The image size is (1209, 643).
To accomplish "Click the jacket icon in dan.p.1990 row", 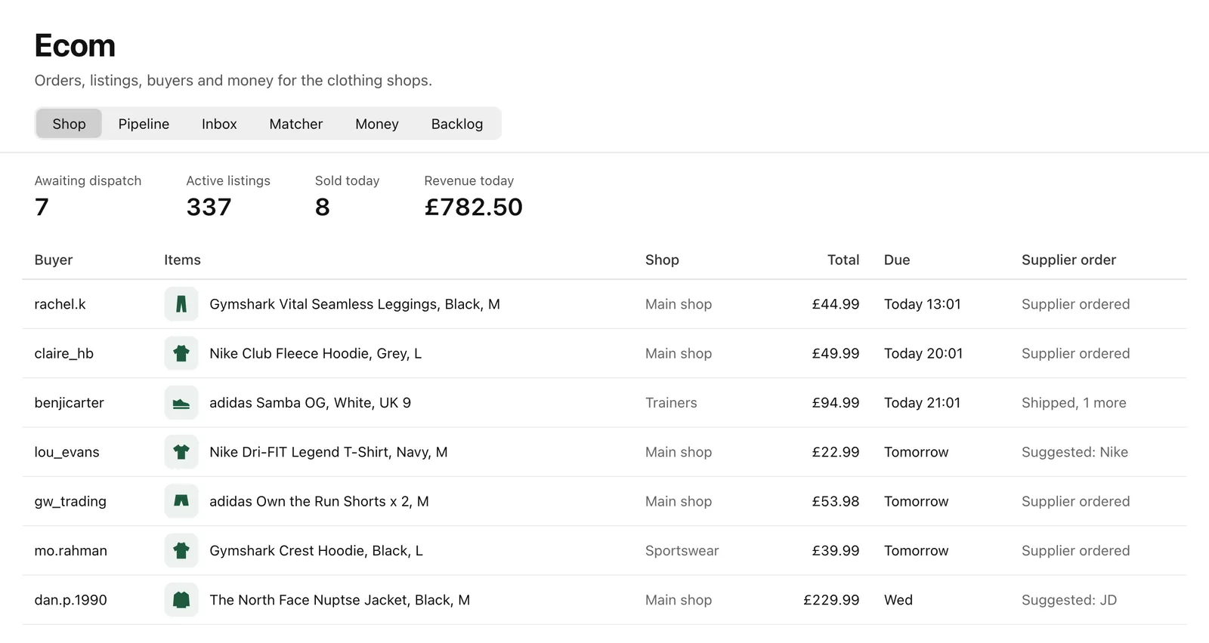I will (181, 600).
